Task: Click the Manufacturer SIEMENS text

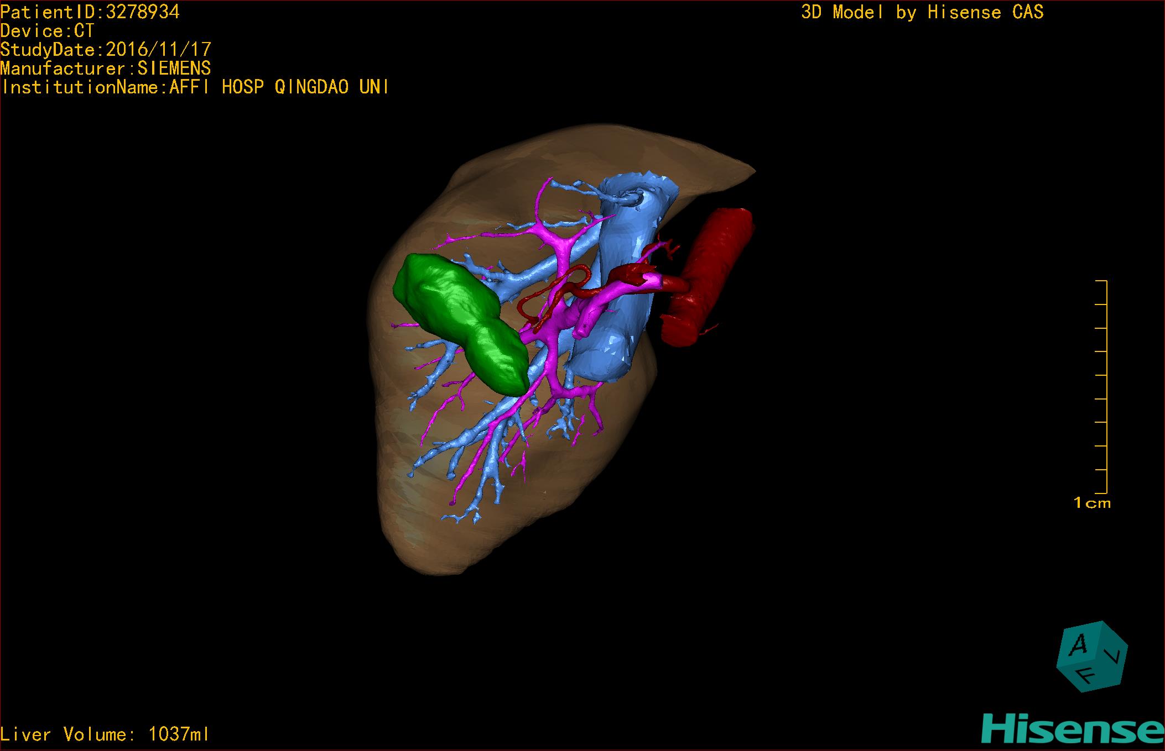Action: coord(105,69)
